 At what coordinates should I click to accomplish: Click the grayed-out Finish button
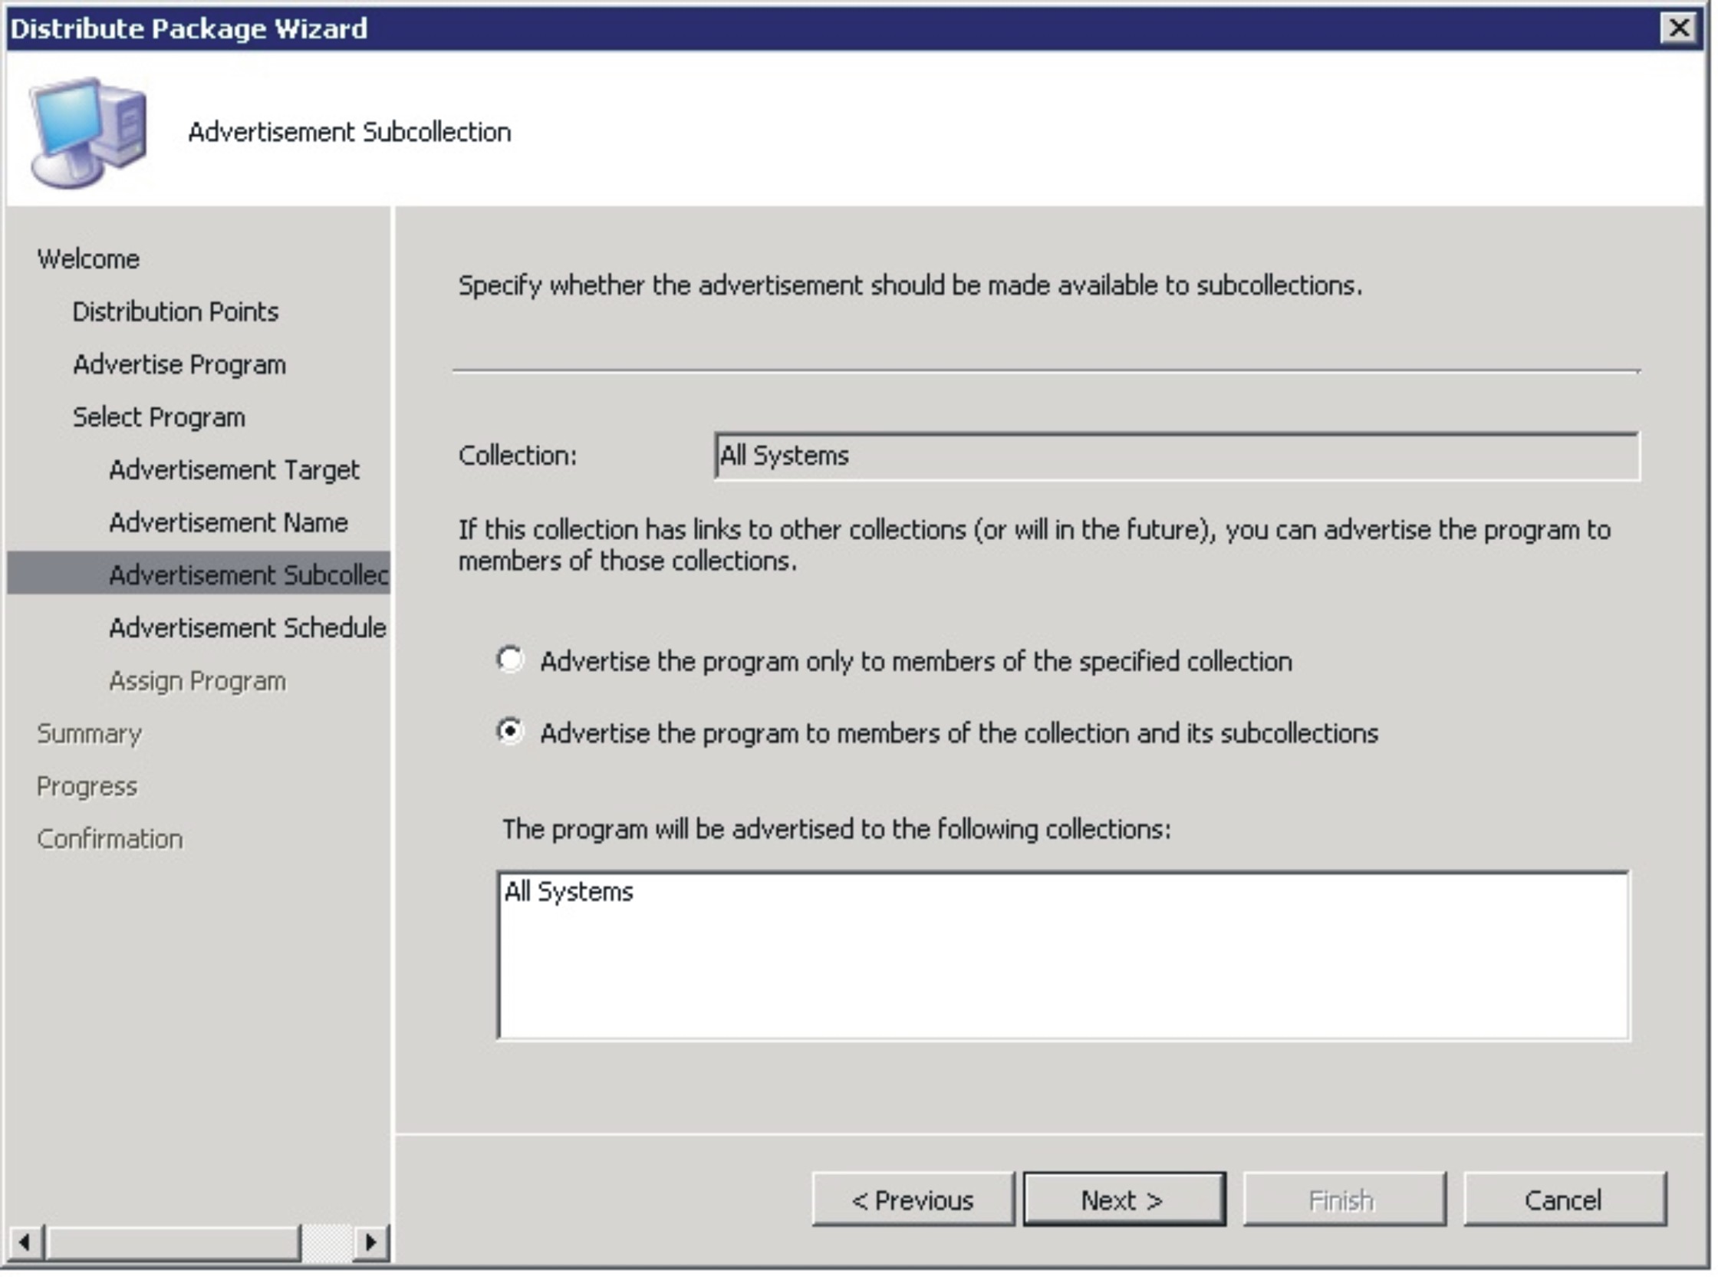(x=1344, y=1199)
